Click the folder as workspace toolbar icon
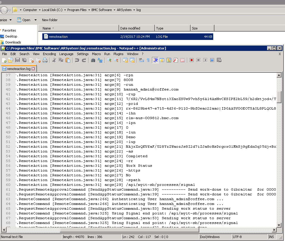 click(183, 60)
